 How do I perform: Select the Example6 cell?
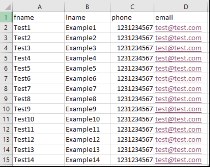[87, 78]
